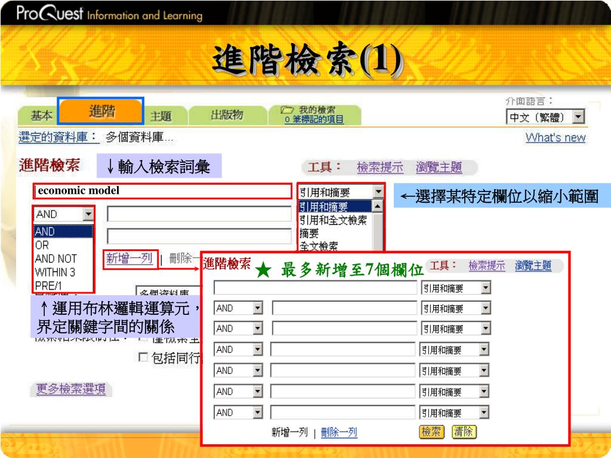Choose 摘要 from the field list
The height and width of the screenshot is (458, 611).
310,233
